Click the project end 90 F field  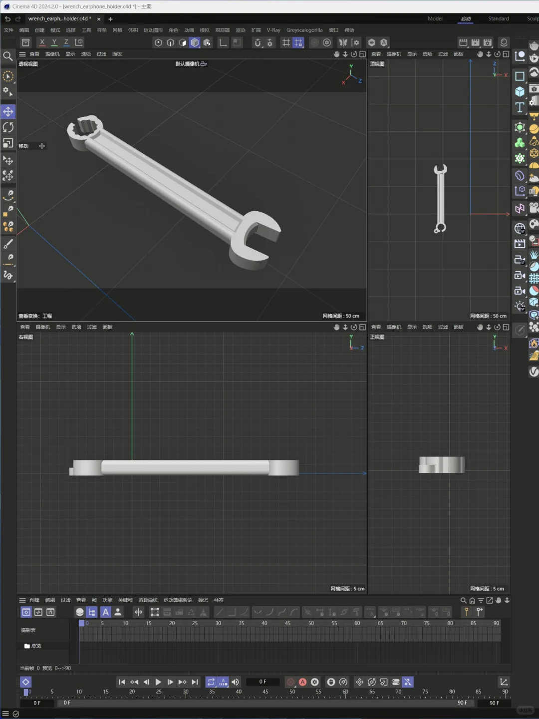pyautogui.click(x=494, y=703)
